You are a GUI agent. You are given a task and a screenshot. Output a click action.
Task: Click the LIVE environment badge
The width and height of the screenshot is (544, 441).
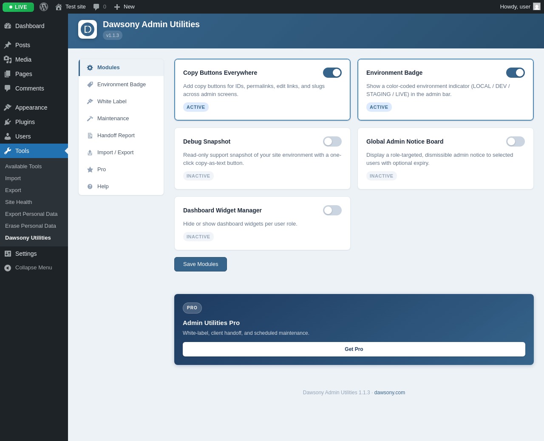18,7
